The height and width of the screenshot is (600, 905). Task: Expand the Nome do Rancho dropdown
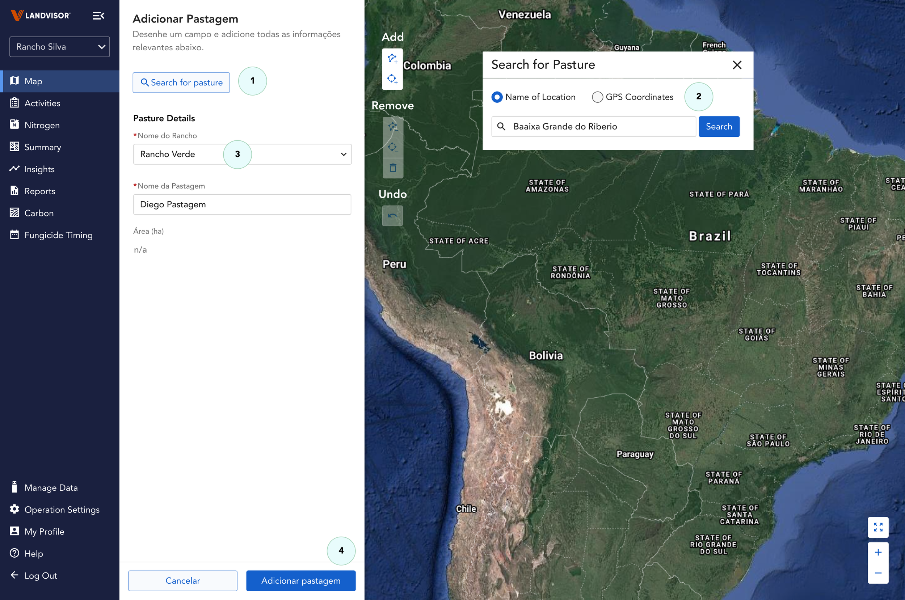tap(343, 154)
